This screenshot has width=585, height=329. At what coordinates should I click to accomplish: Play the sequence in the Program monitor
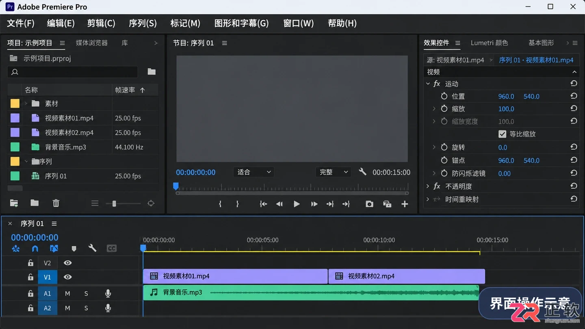point(297,204)
